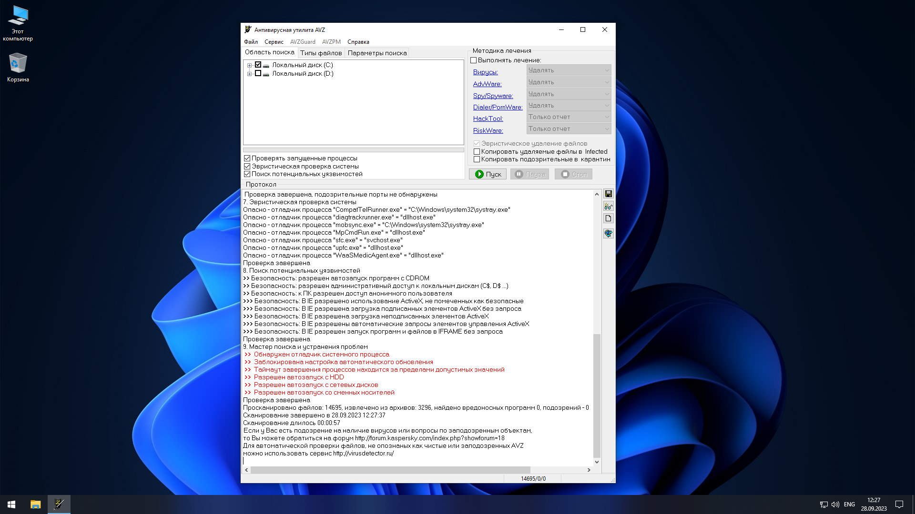Viewport: 915px width, 514px height.
Task: Open File Explorer from taskbar
Action: pos(35,504)
